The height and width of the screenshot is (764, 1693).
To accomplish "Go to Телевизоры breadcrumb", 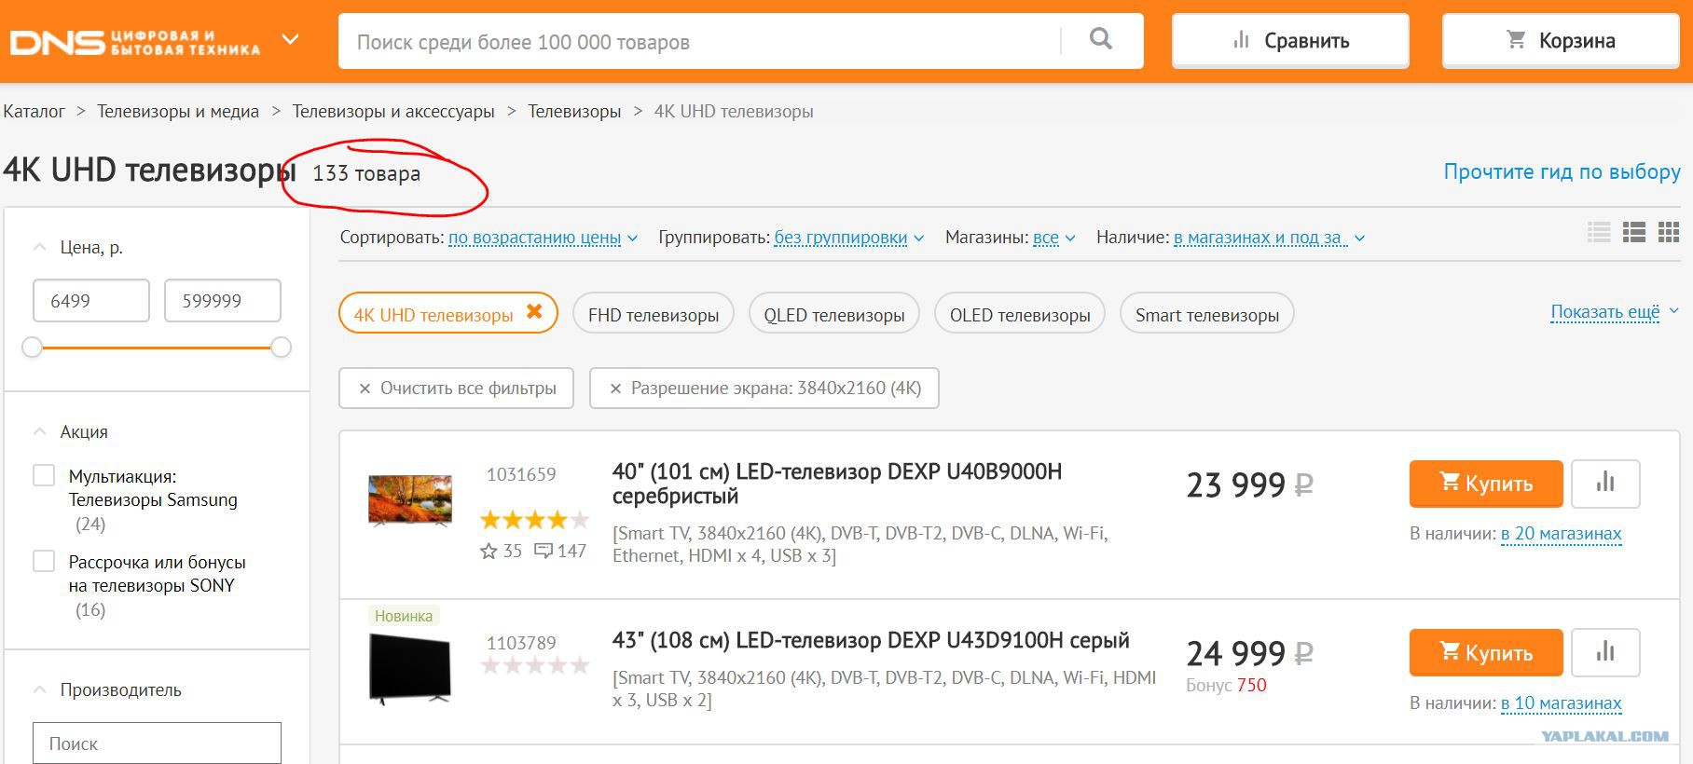I will (574, 112).
